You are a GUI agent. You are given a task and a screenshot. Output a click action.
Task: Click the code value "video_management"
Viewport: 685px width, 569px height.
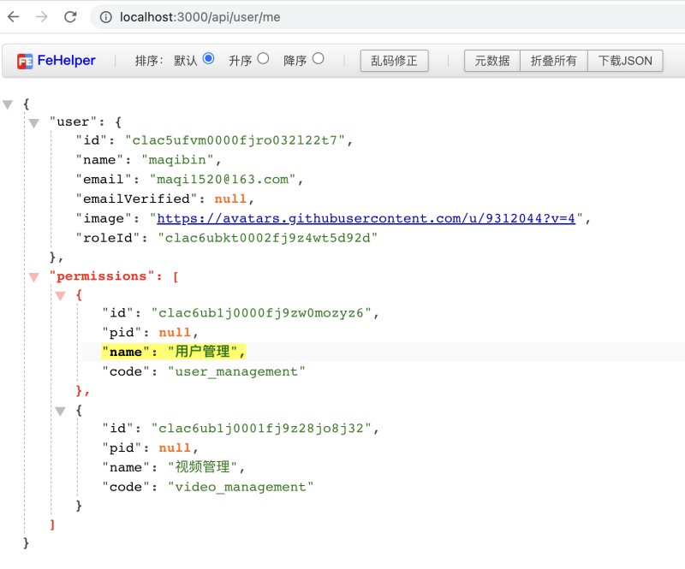[x=241, y=487]
